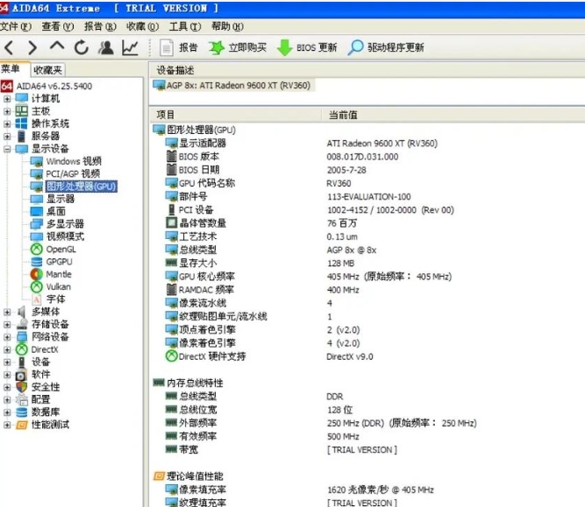The width and height of the screenshot is (585, 507).
Task: Click 立即购买 buy now button
Action: (238, 47)
